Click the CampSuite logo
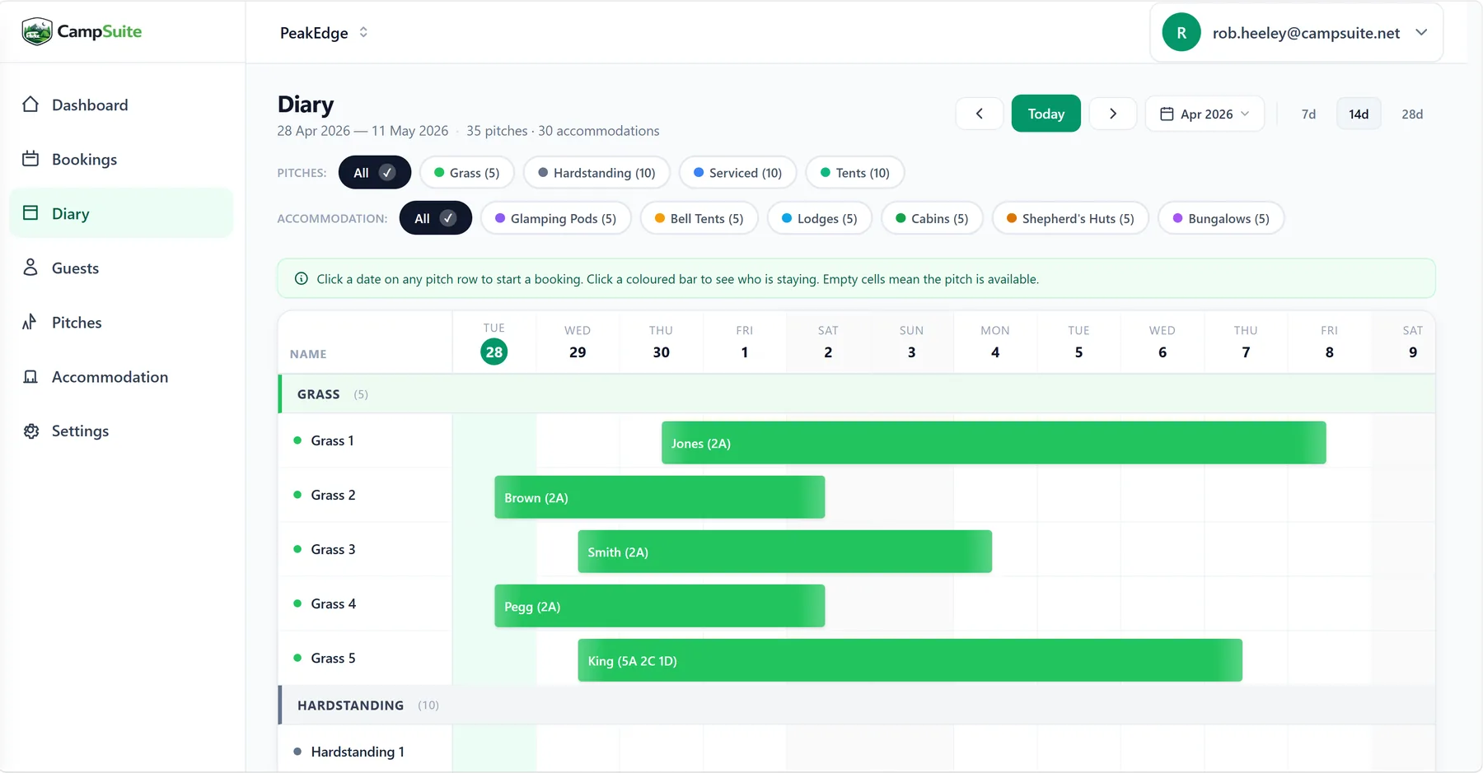 pos(82,31)
